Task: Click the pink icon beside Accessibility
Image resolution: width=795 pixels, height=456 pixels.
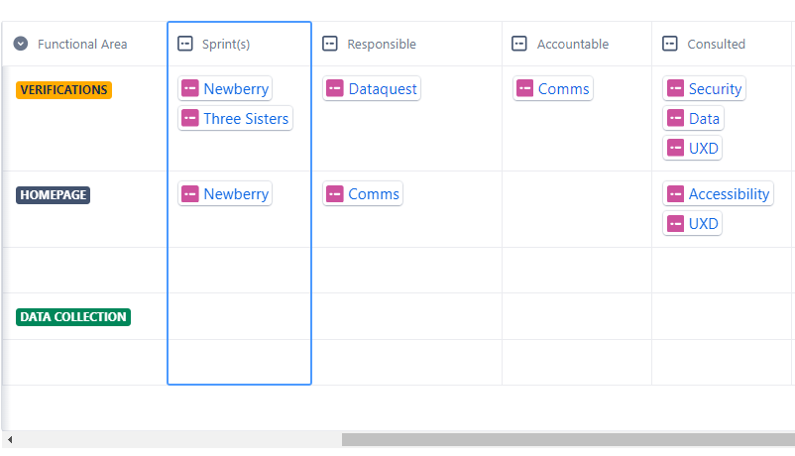Action: 675,193
